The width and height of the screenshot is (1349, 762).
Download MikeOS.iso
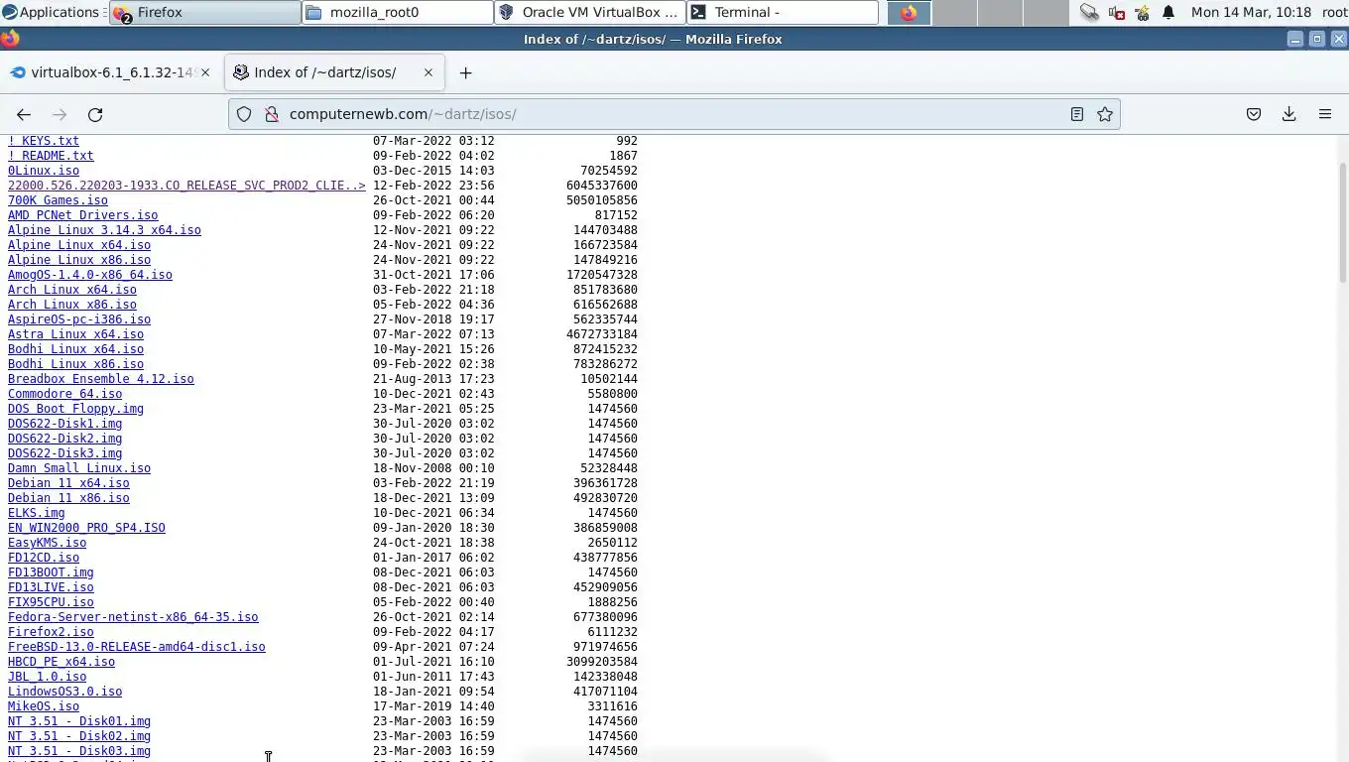tap(44, 706)
